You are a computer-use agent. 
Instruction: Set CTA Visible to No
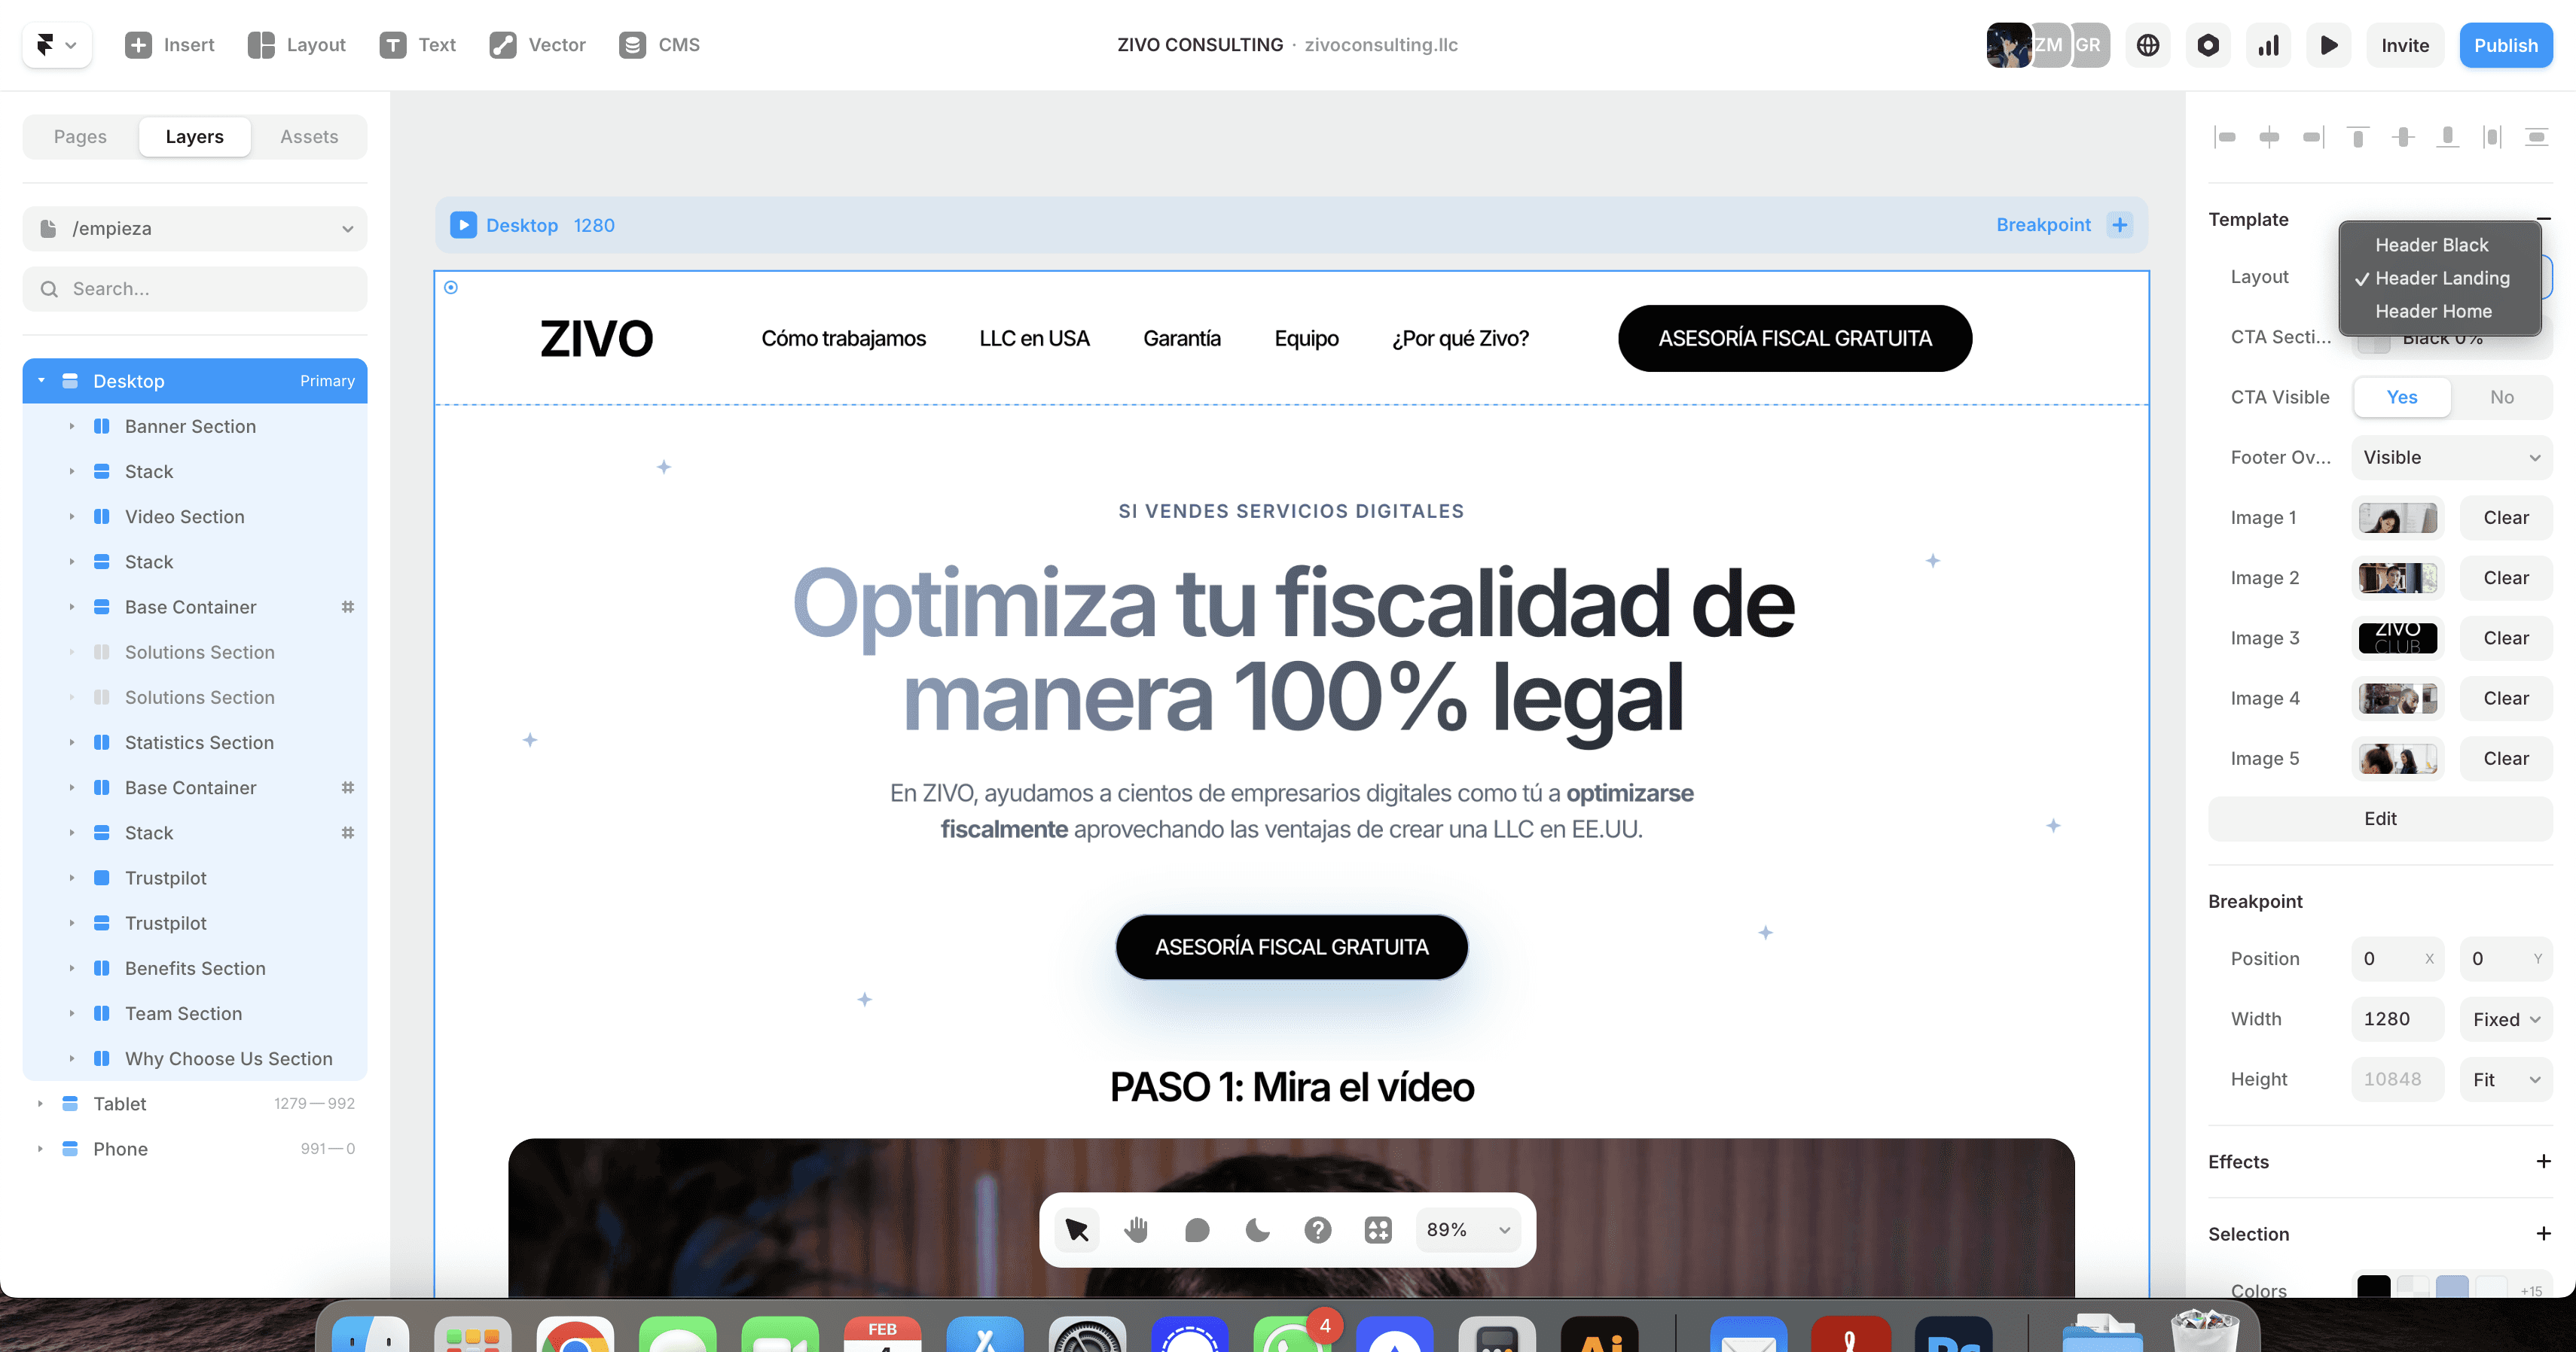coord(2501,397)
